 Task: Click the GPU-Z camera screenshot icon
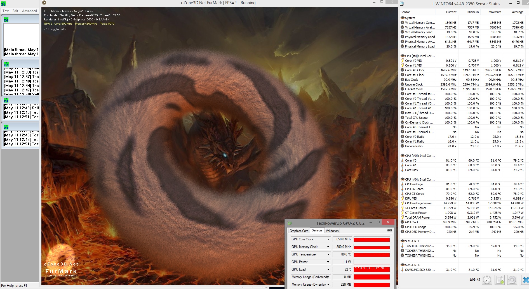(390, 230)
